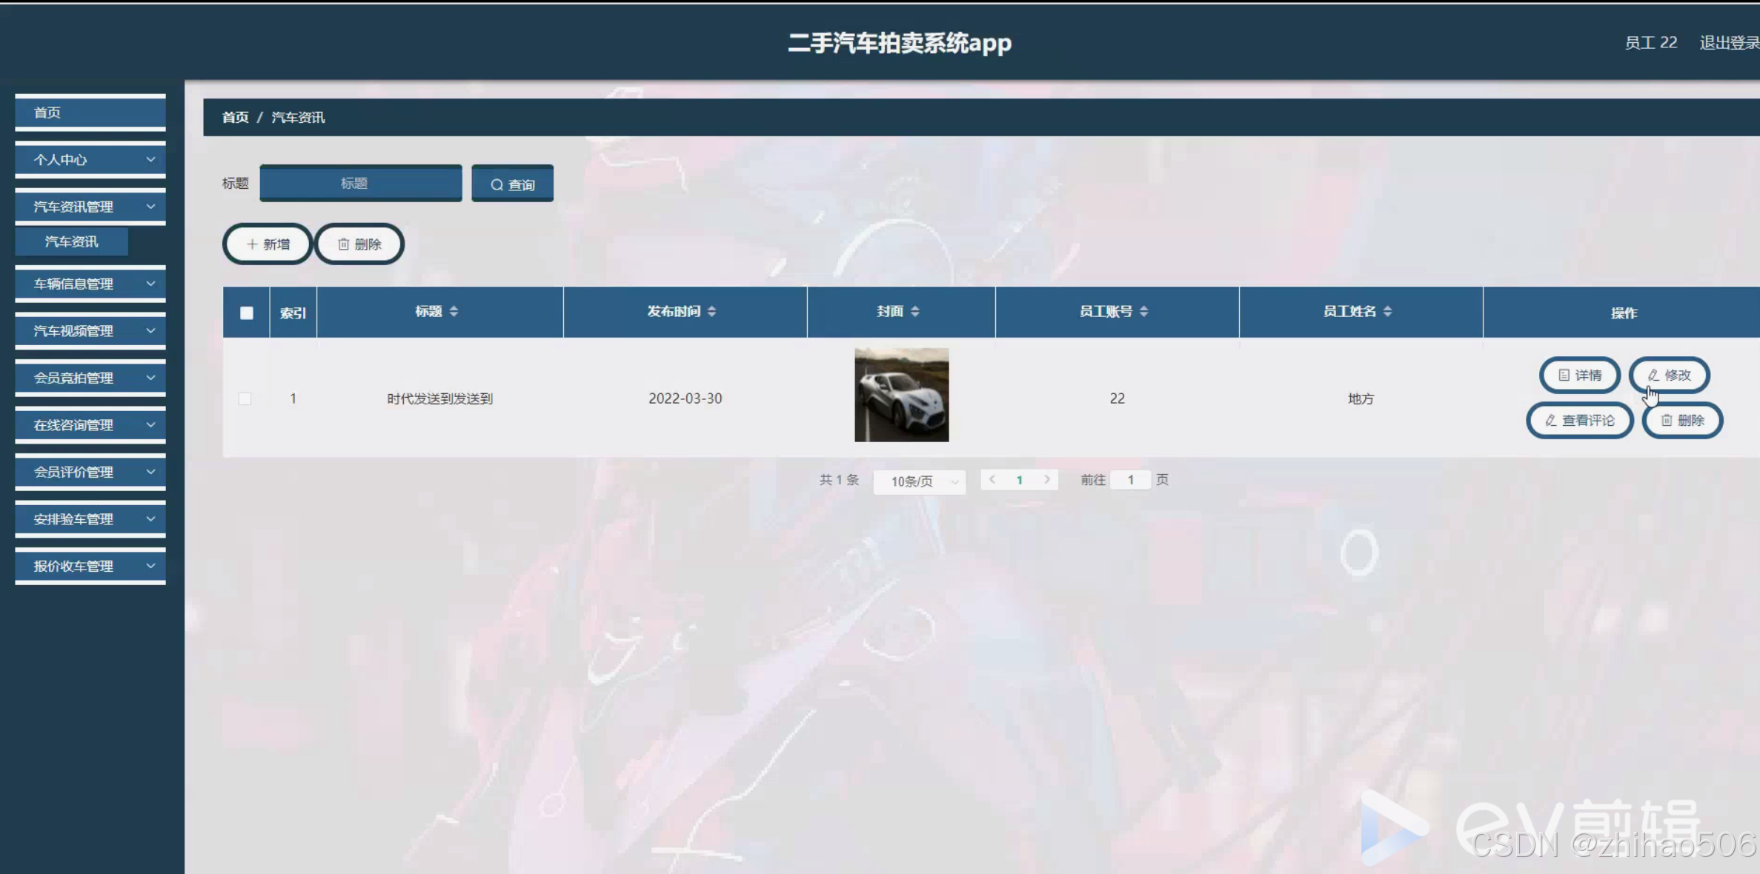Sort by 标题 column sort arrows
The width and height of the screenshot is (1760, 874).
pos(454,311)
